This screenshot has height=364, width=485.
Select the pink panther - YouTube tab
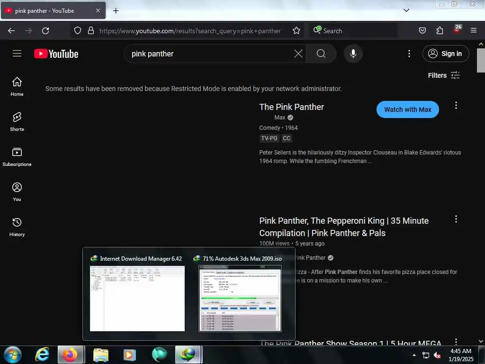[x=53, y=10]
